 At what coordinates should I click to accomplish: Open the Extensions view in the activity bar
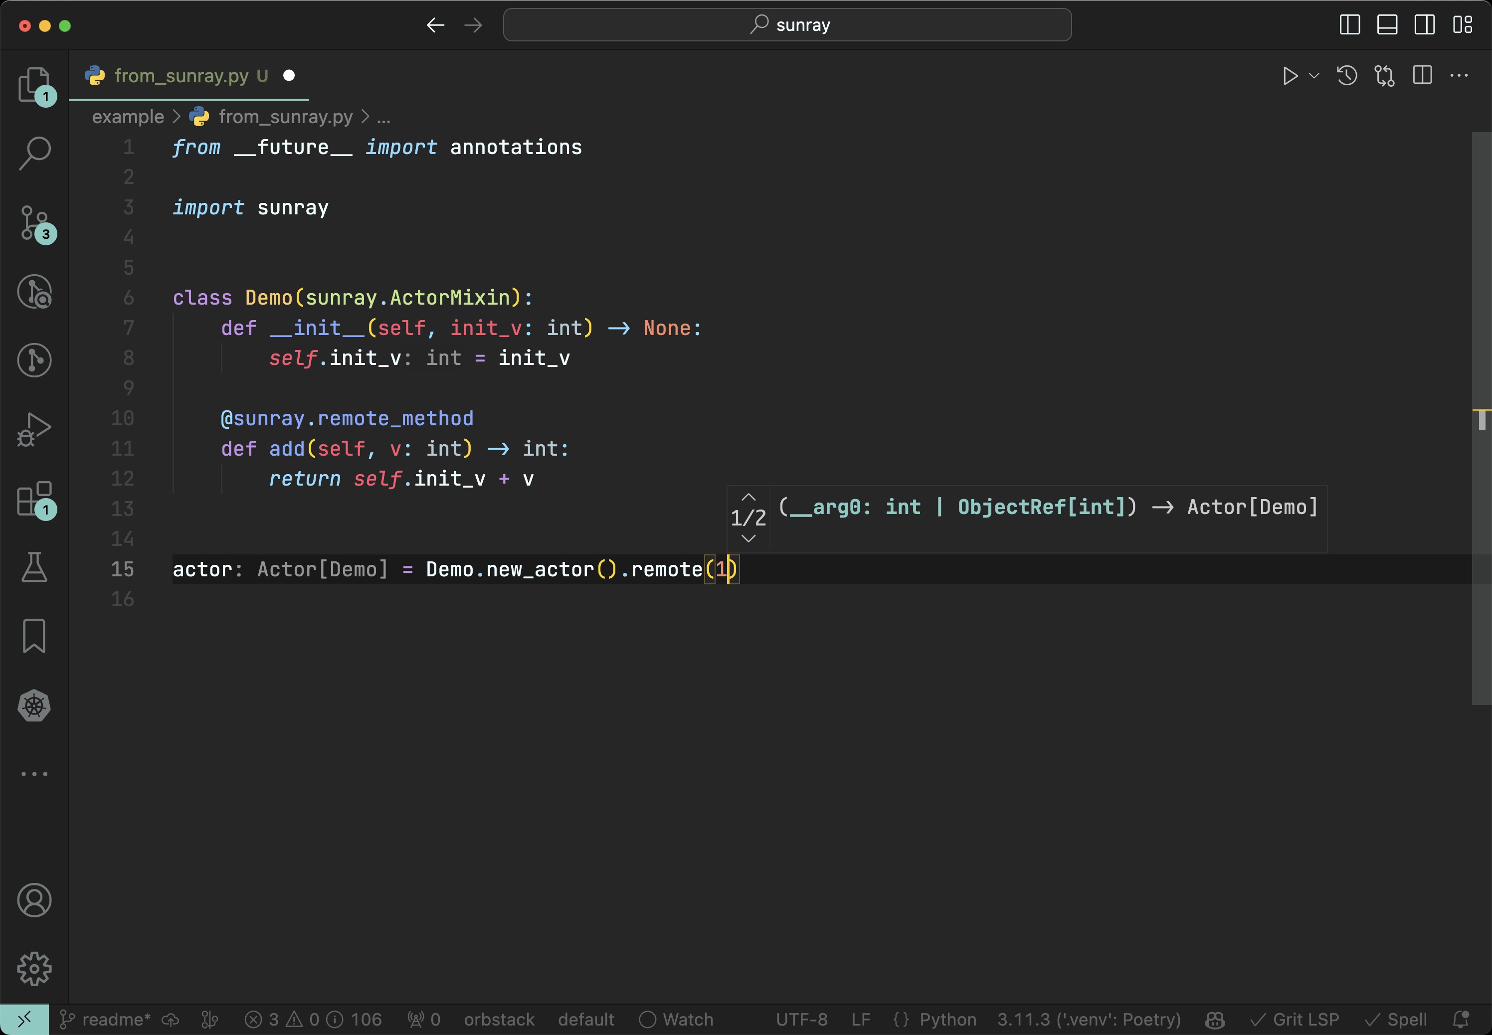coord(34,499)
